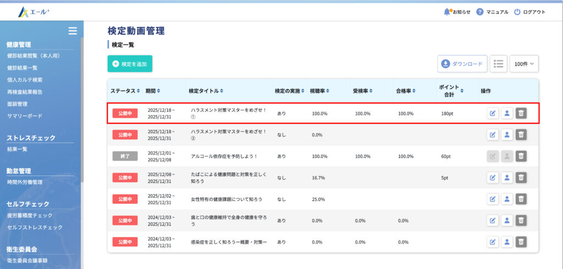Image resolution: width=563 pixels, height=269 pixels.
Task: Open user icon for アルコール依存症 row
Action: [x=507, y=156]
